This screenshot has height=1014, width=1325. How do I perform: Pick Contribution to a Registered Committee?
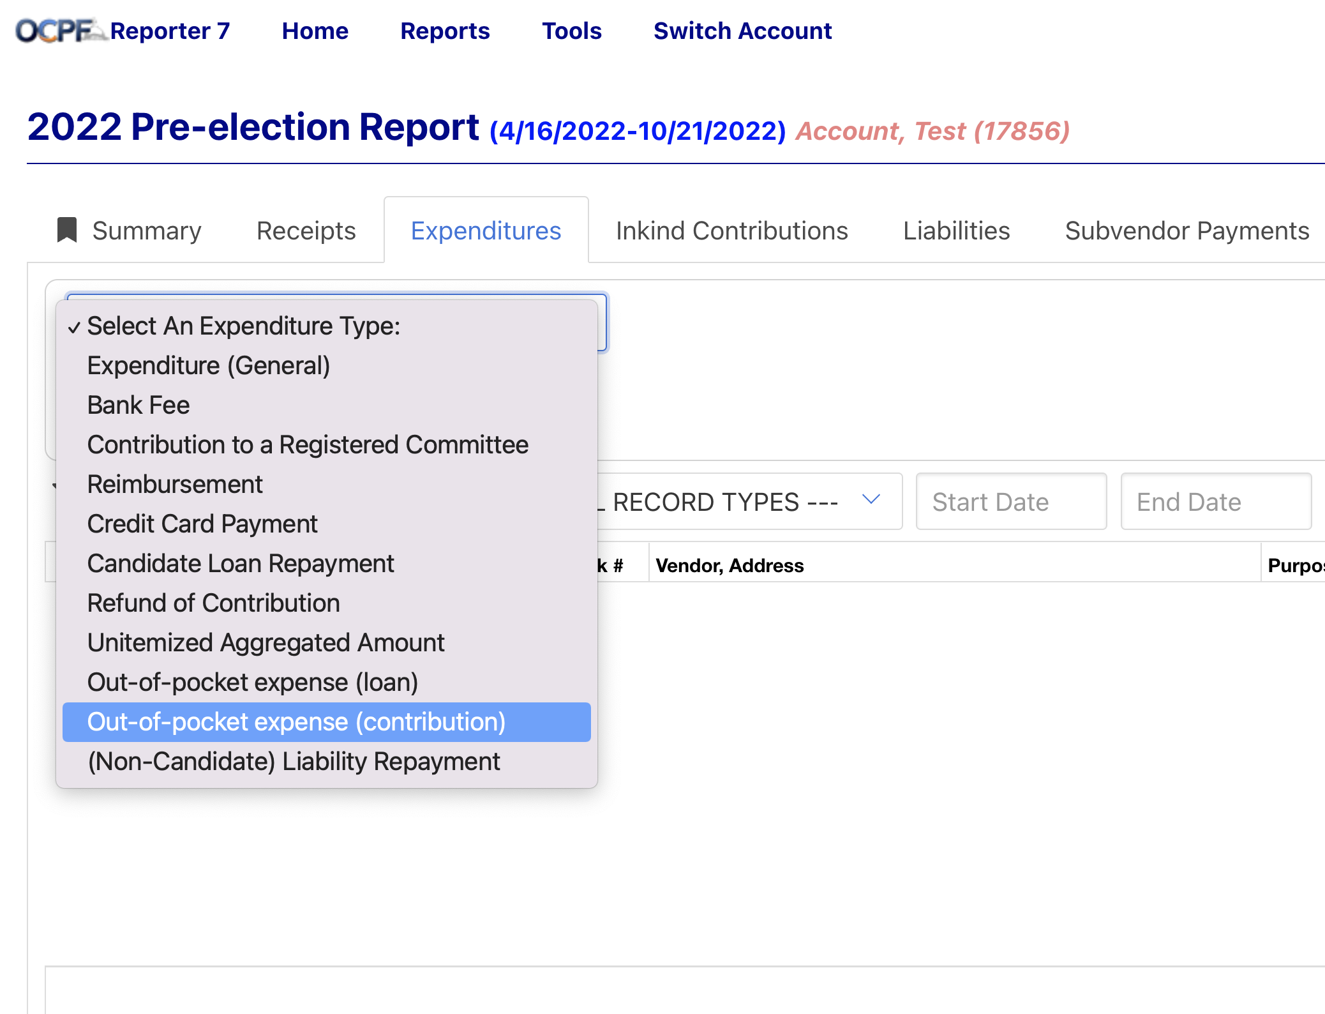(308, 445)
